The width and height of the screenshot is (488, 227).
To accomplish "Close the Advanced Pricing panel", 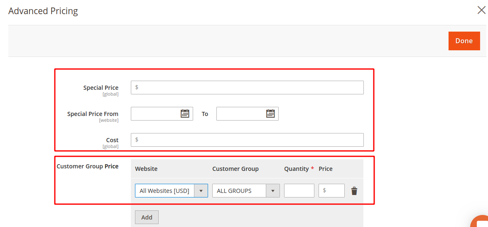I will [x=481, y=10].
